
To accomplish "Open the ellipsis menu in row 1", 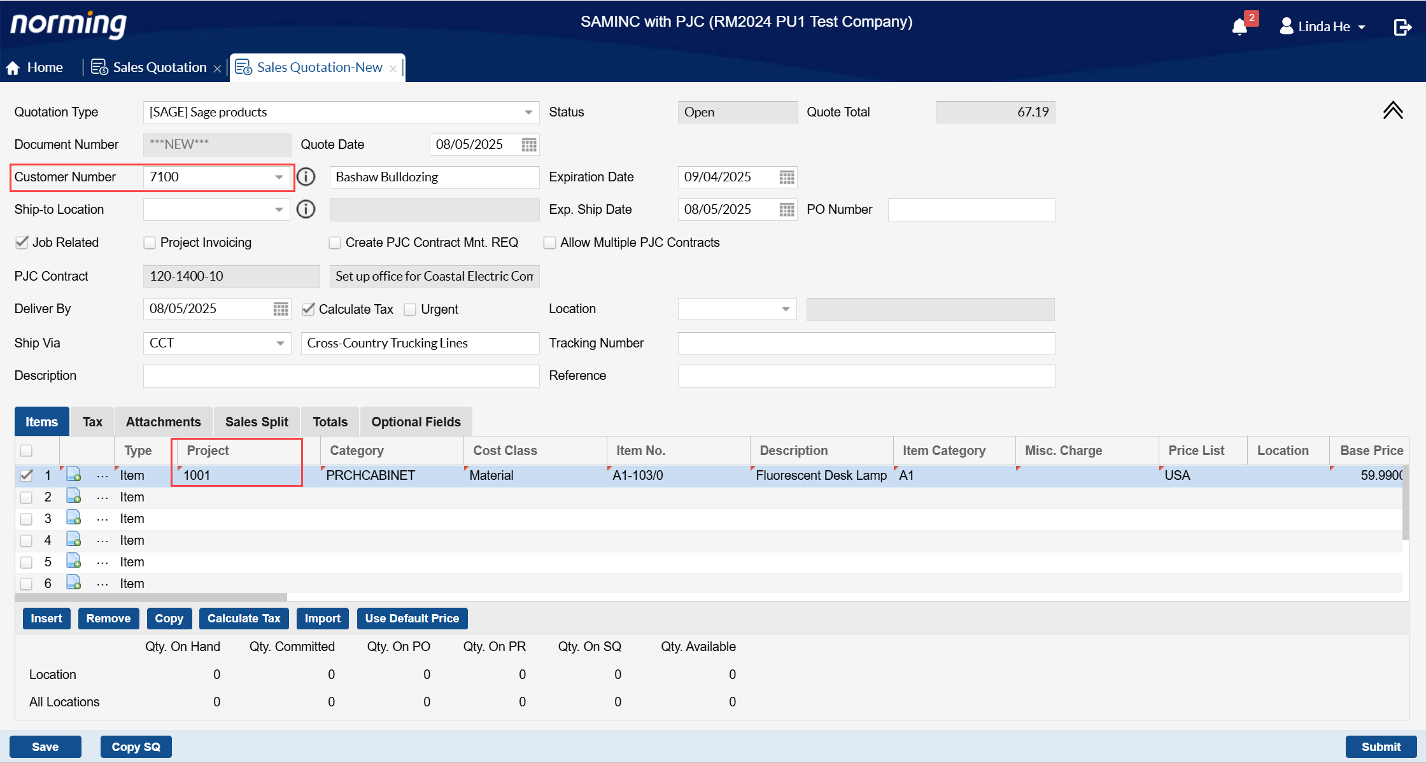I will tap(102, 476).
